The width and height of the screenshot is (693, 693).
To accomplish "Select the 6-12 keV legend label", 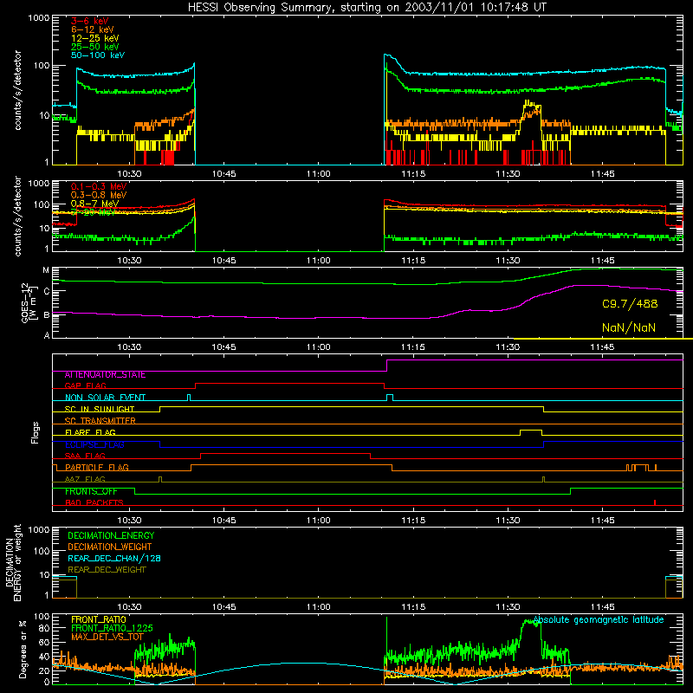I will click(x=93, y=29).
